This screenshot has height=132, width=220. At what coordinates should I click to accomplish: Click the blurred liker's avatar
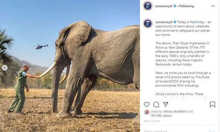[147, 112]
